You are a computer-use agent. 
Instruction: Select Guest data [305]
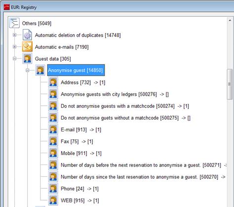(x=53, y=59)
